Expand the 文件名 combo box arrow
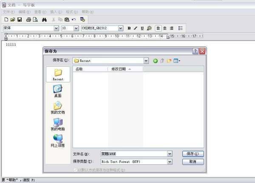This screenshot has height=183, width=255. coord(170,154)
